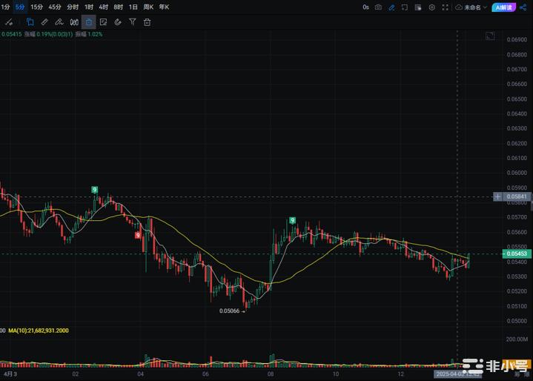This screenshot has height=381, width=533.
Task: Select the magnet snap tool
Action: coord(118,22)
